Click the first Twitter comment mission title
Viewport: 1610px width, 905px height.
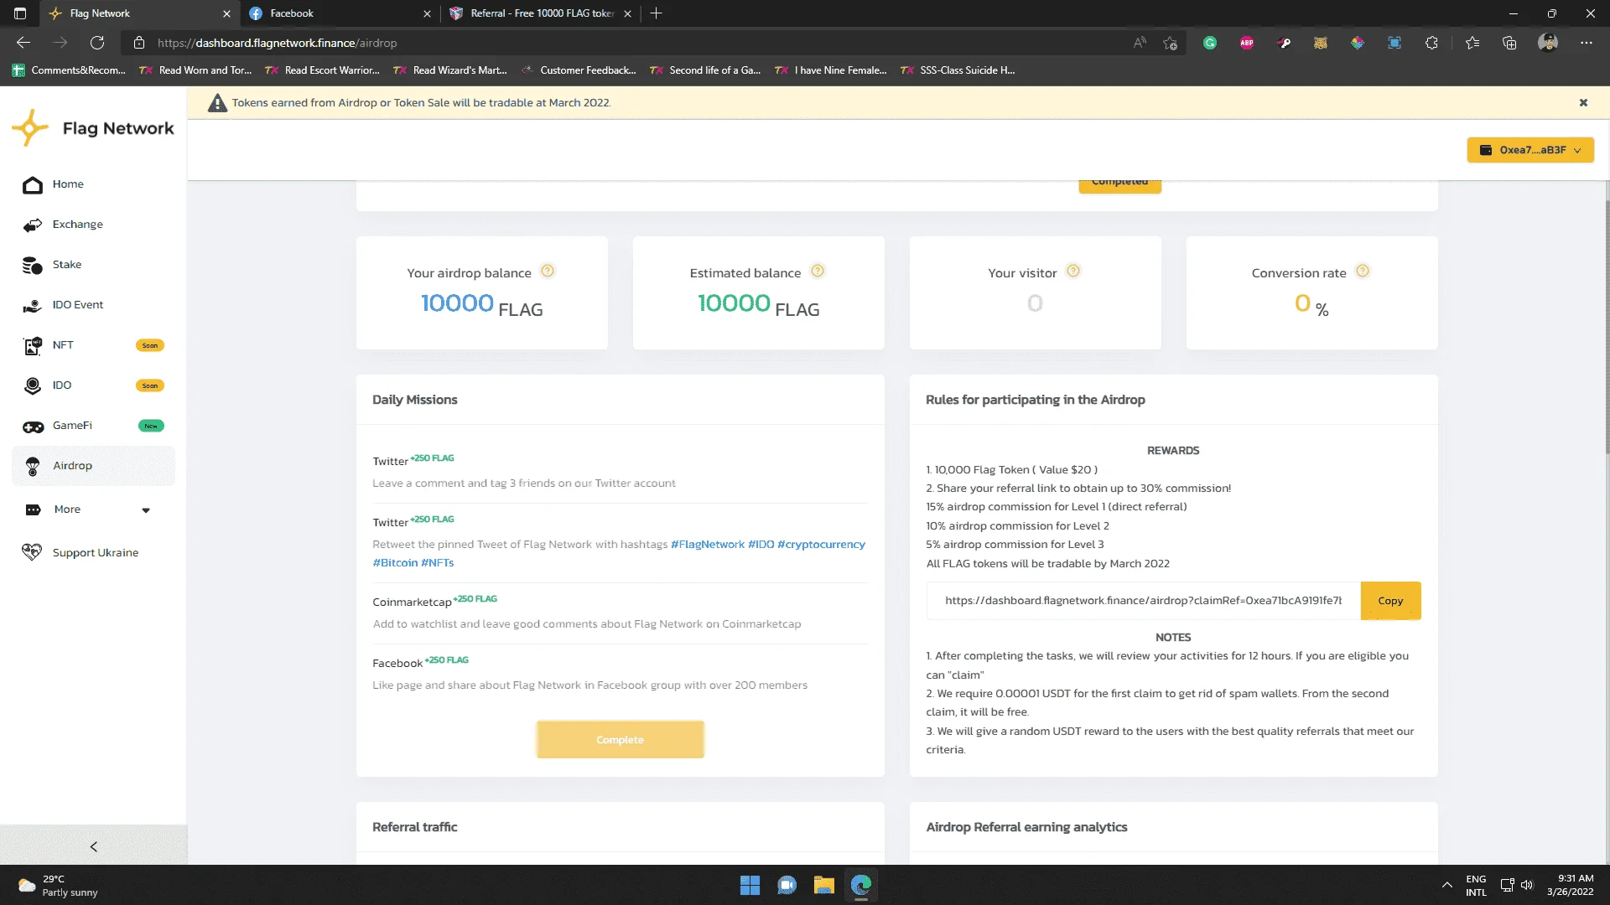pos(390,462)
